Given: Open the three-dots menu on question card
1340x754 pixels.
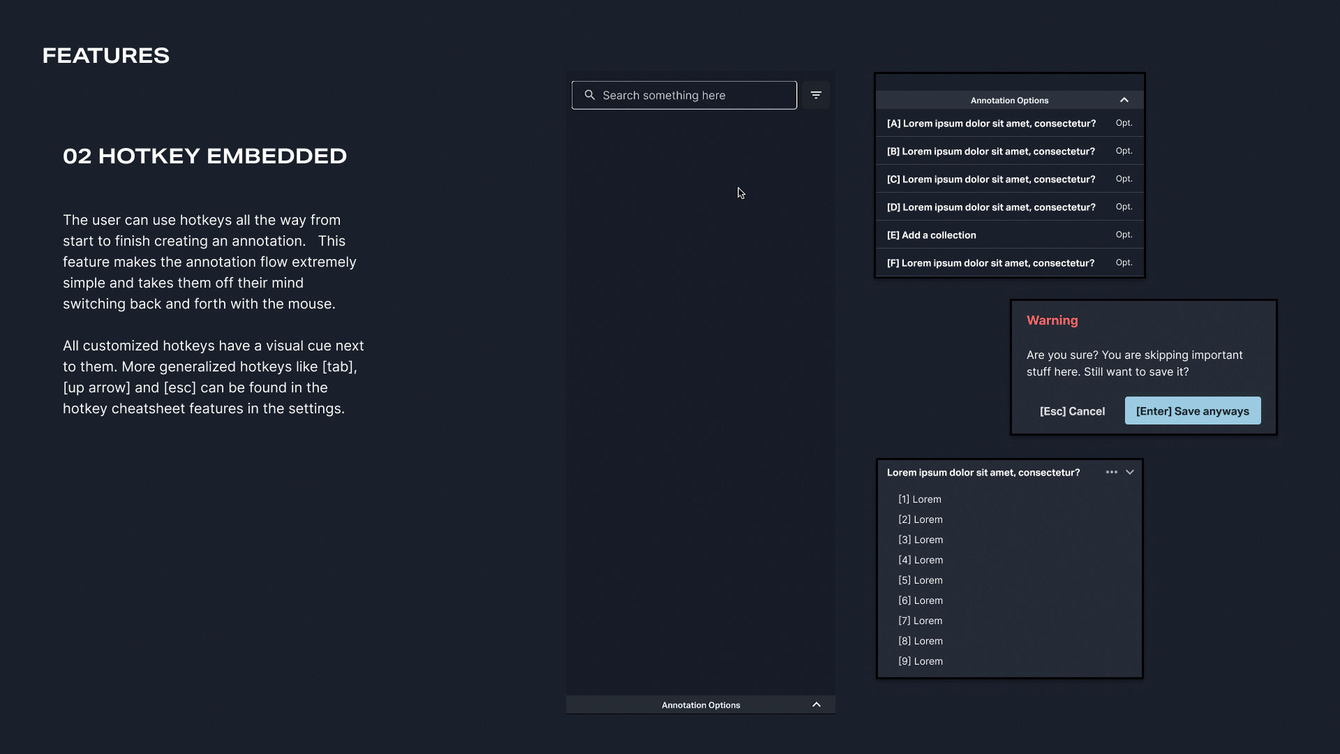Looking at the screenshot, I should click(1111, 473).
